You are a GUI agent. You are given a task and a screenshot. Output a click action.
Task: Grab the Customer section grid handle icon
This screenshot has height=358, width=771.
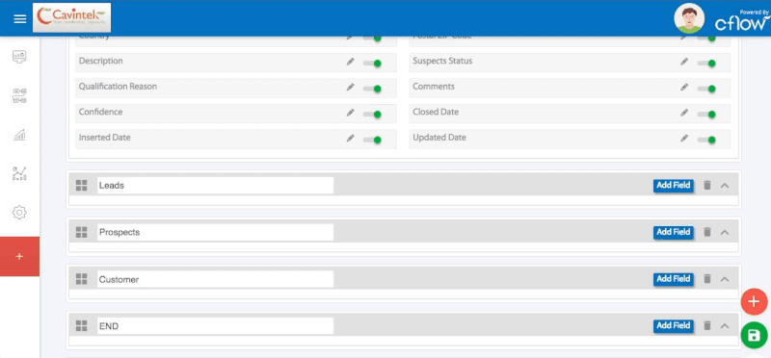[x=81, y=279]
